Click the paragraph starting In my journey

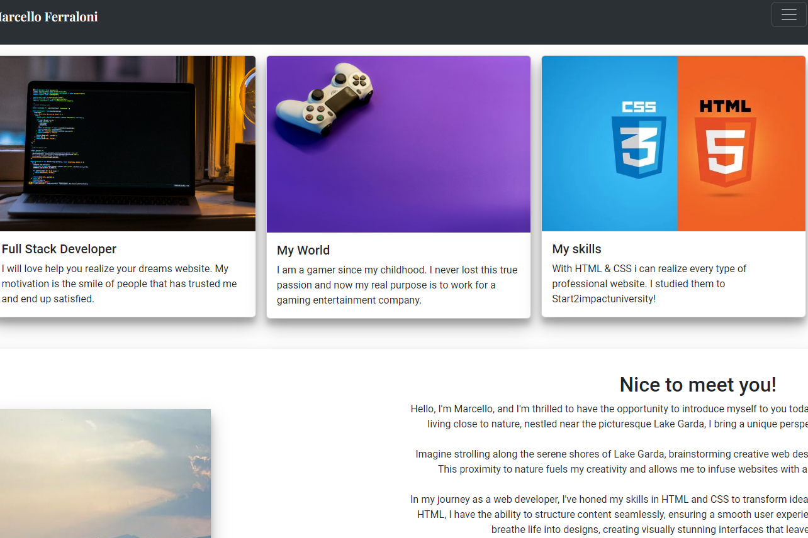point(609,514)
